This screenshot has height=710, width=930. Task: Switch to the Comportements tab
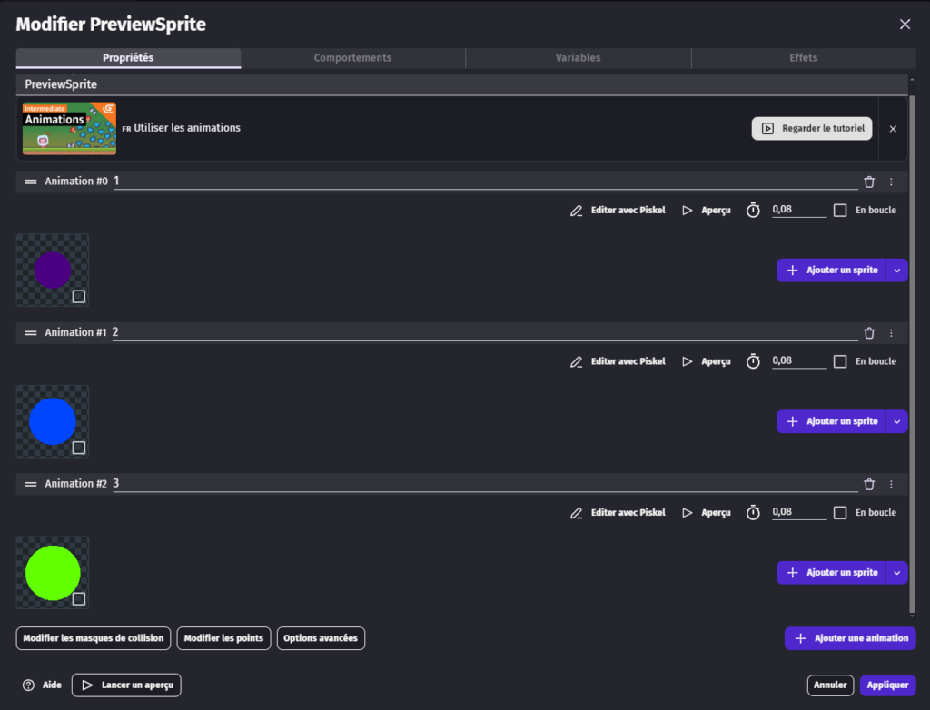pyautogui.click(x=352, y=58)
